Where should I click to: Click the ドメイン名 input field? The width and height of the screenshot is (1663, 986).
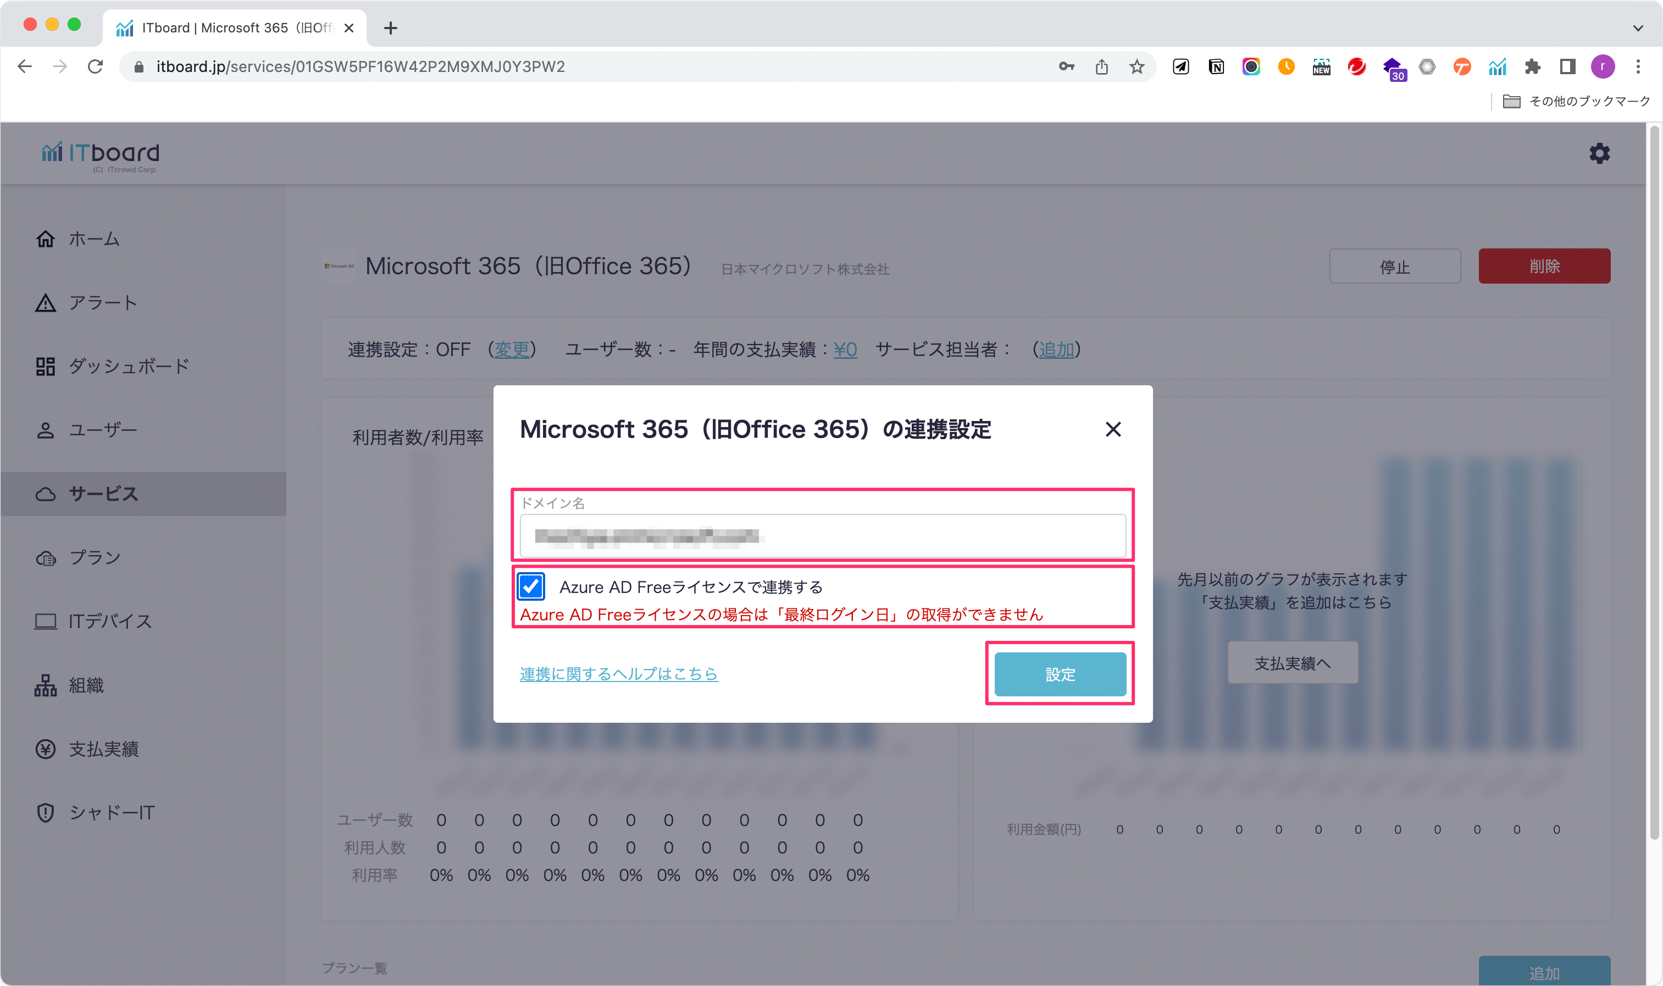(823, 535)
